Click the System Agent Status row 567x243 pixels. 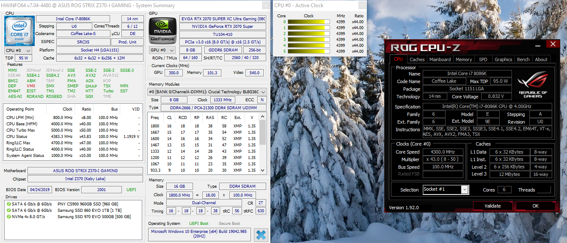point(73,155)
